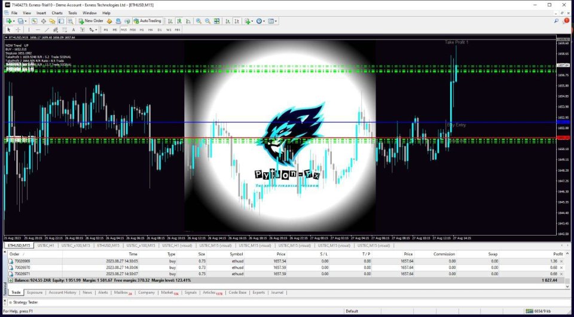The height and width of the screenshot is (317, 574).
Task: Switch to the USTEC,H1 chart tab
Action: point(46,246)
